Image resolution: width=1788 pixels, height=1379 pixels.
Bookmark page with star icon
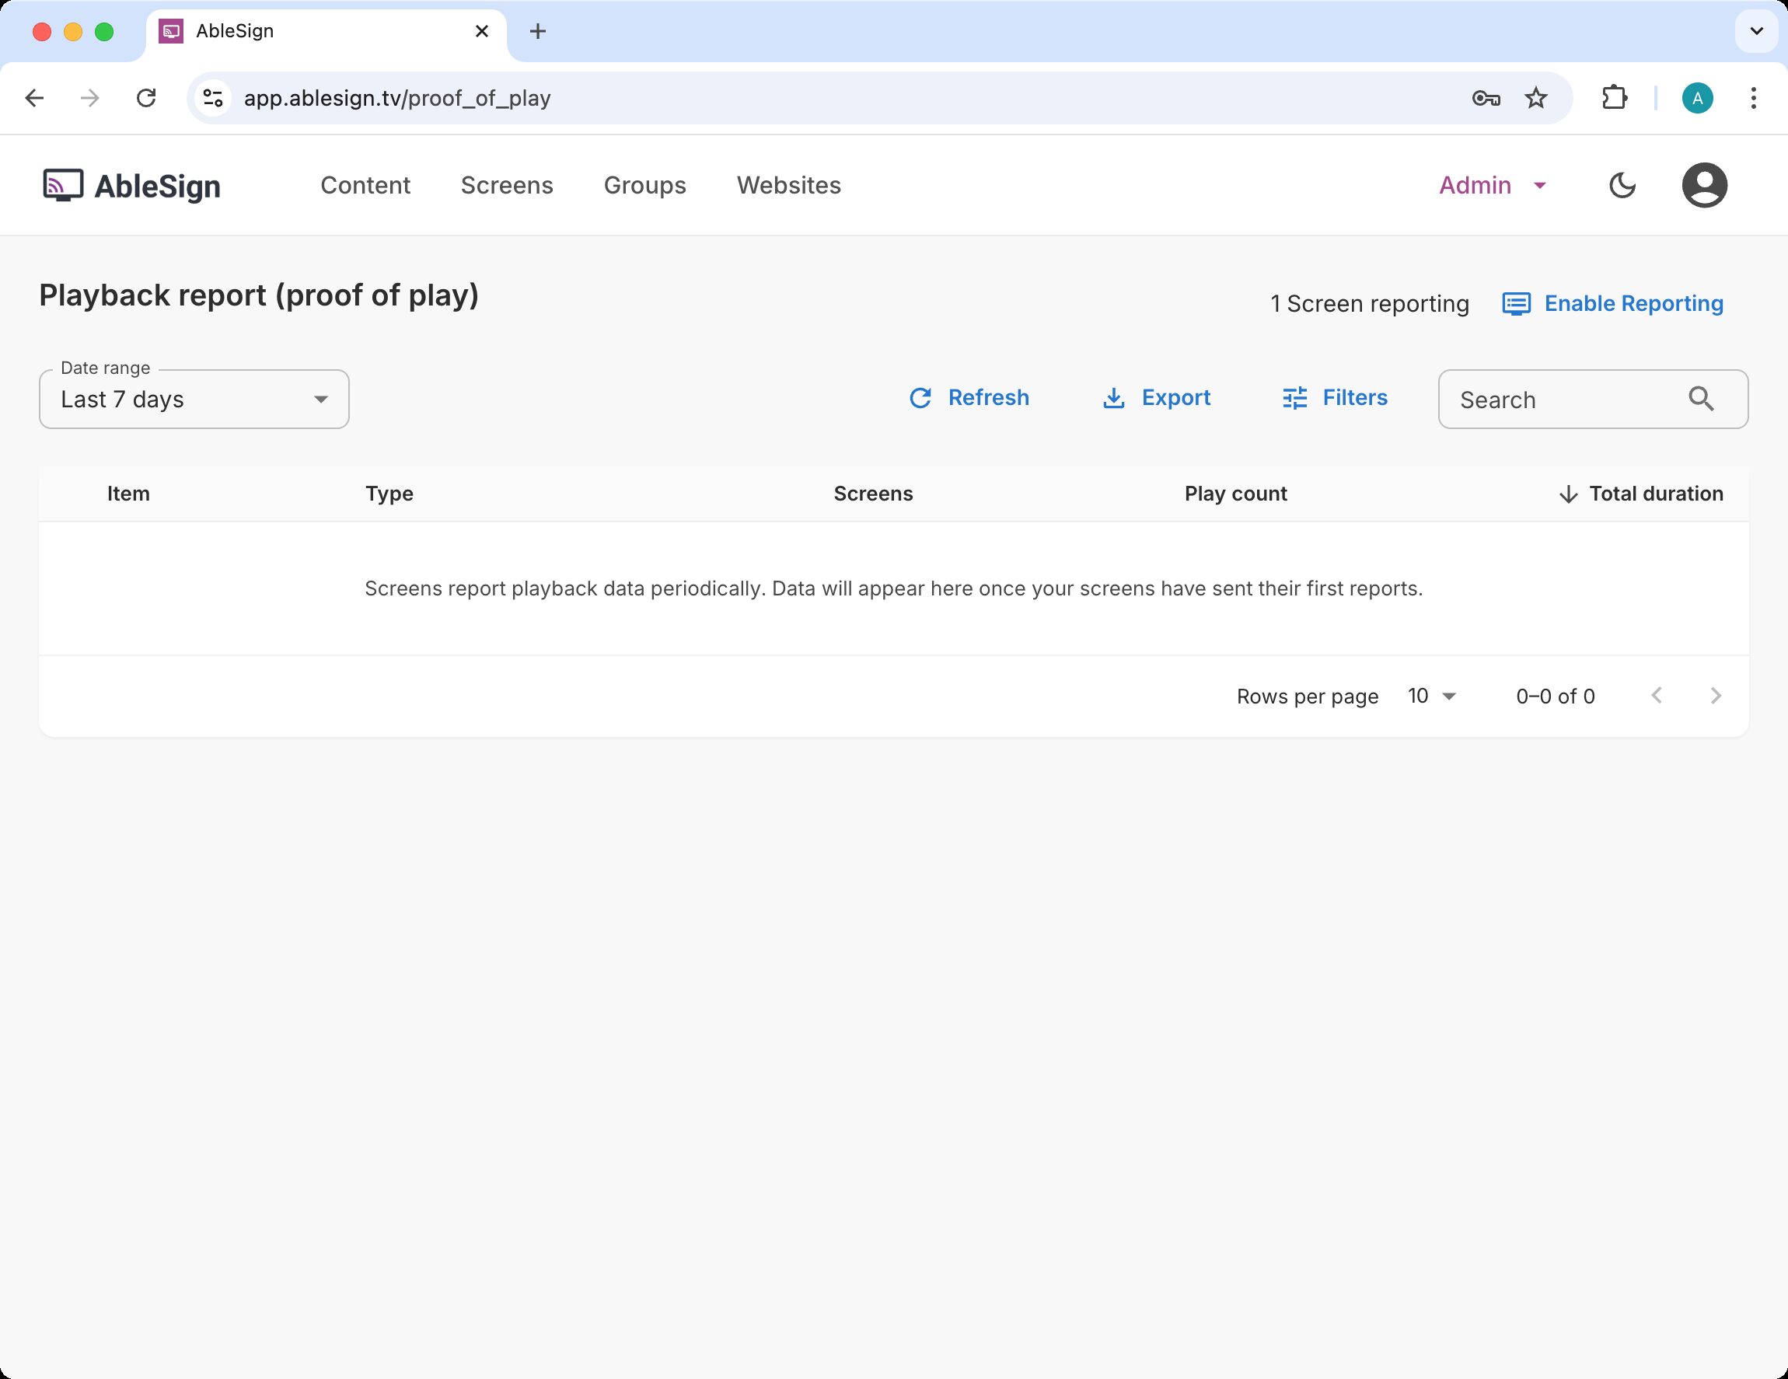tap(1536, 98)
